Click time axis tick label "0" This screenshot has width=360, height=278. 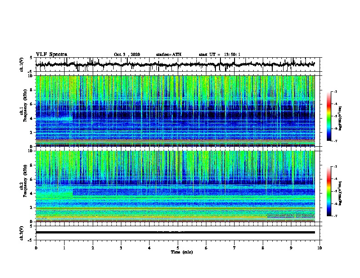tap(36, 248)
